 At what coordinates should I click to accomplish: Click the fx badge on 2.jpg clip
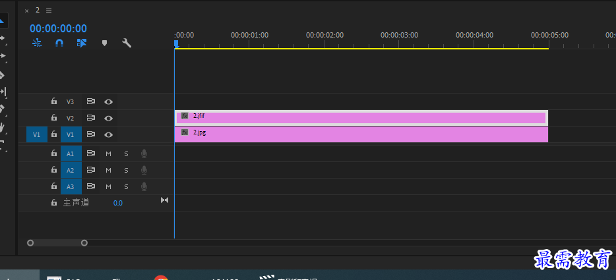(x=184, y=132)
